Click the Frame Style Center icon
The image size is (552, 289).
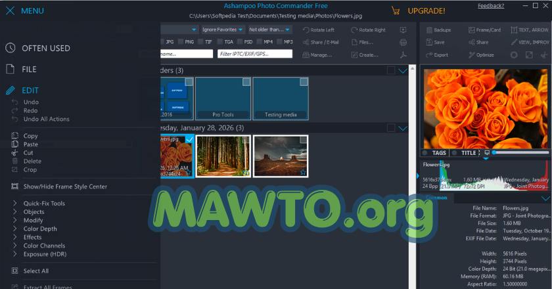(14, 187)
